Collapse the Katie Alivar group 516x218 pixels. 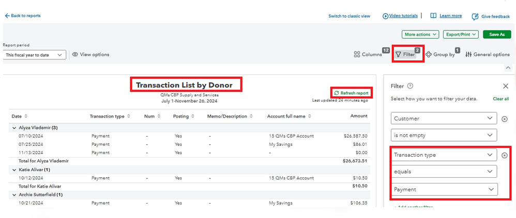(x=13, y=169)
